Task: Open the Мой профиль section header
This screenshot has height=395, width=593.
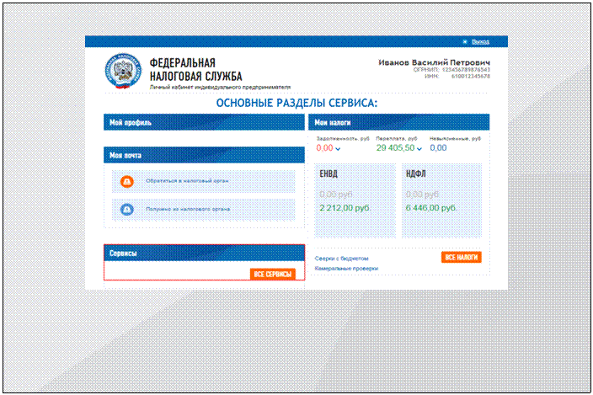Action: pyautogui.click(x=203, y=122)
